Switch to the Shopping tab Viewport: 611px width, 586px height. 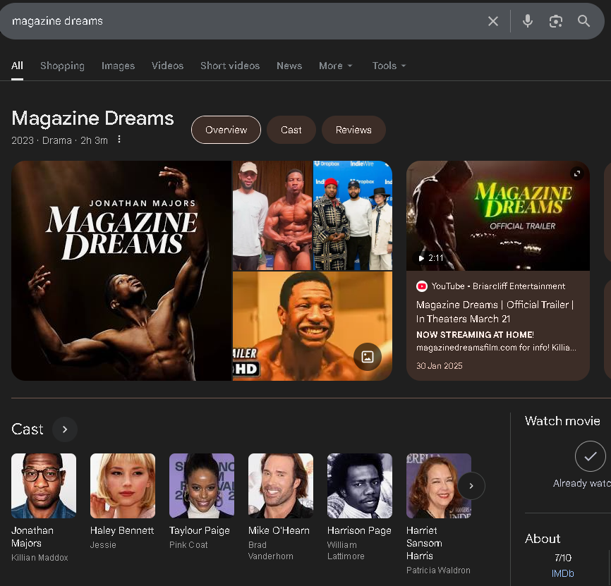[x=62, y=66]
